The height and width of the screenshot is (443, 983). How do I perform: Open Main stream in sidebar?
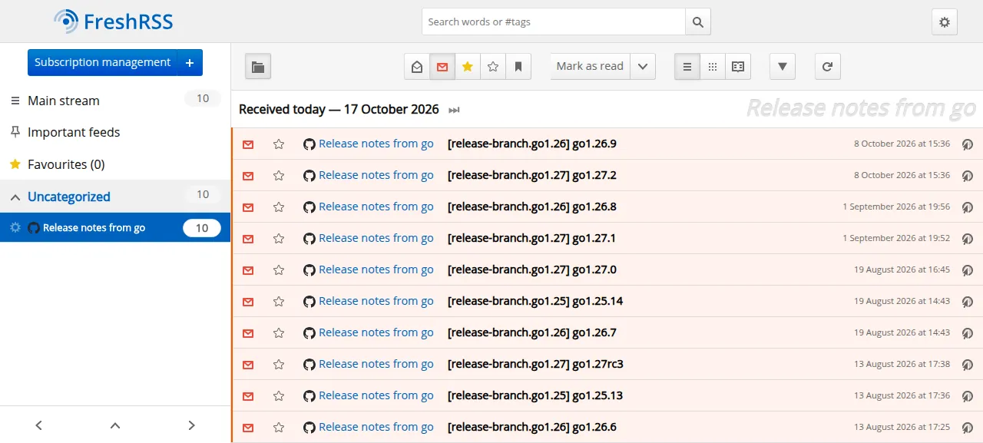[x=64, y=101]
